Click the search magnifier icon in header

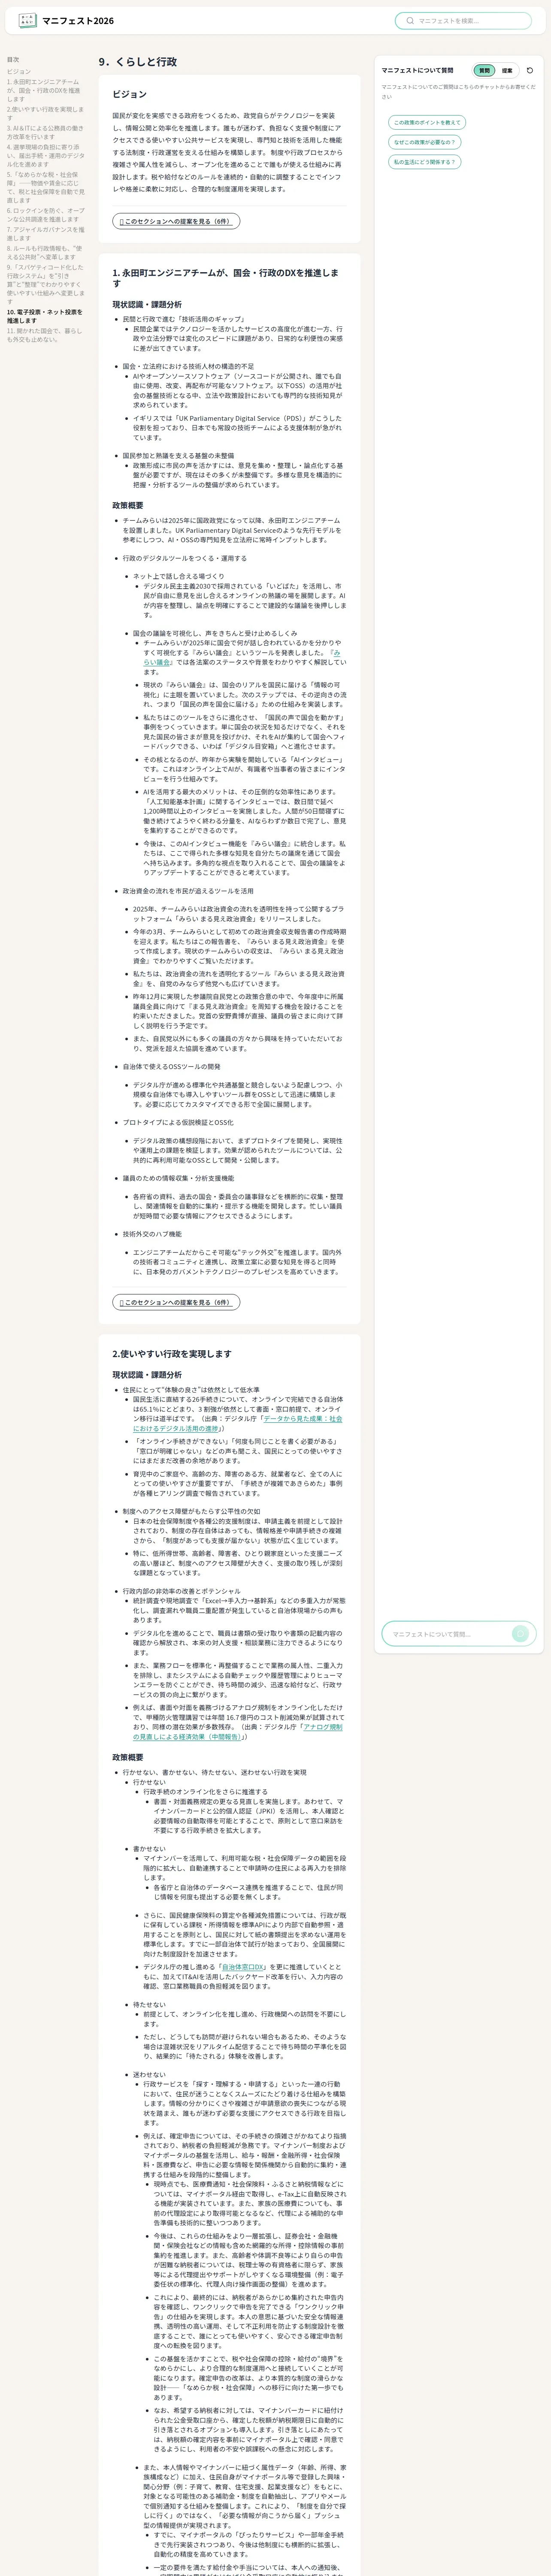tap(409, 20)
